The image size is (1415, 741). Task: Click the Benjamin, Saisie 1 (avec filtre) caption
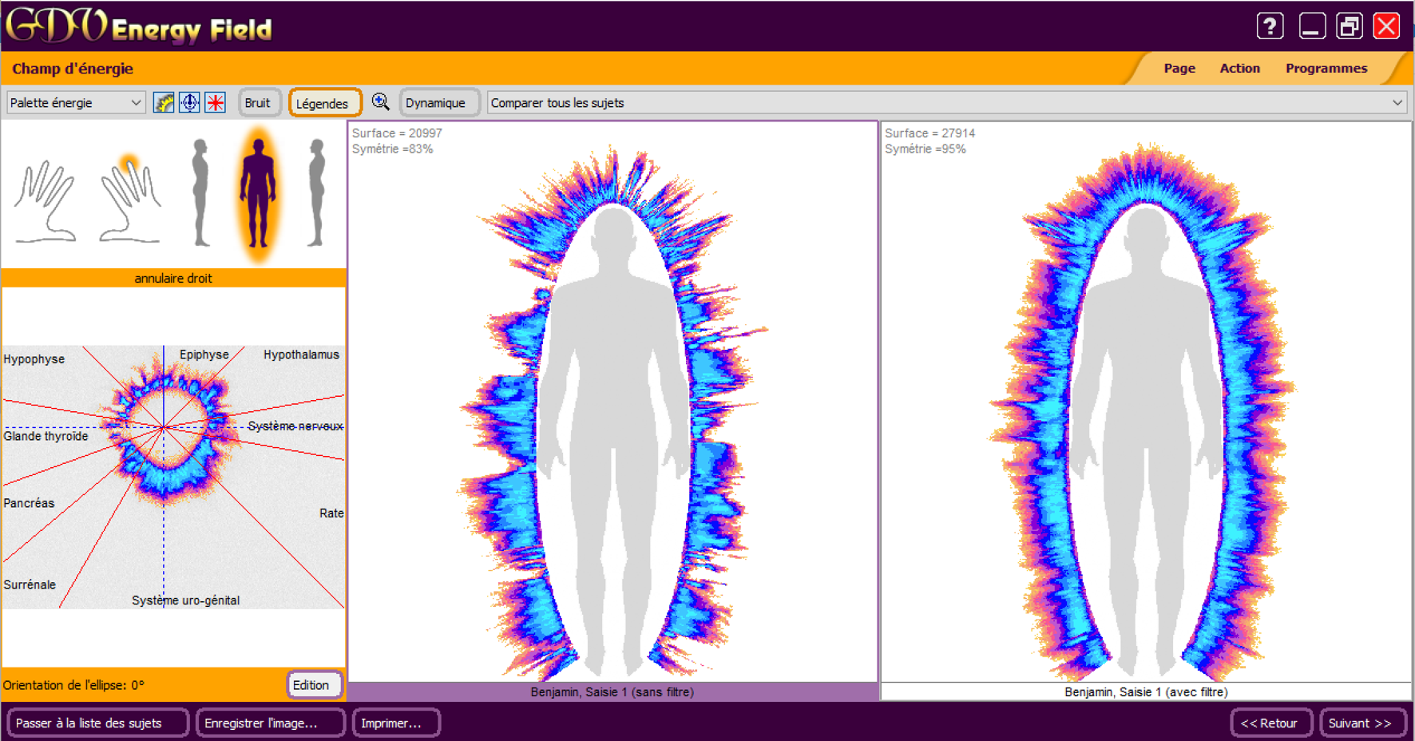click(x=1146, y=692)
